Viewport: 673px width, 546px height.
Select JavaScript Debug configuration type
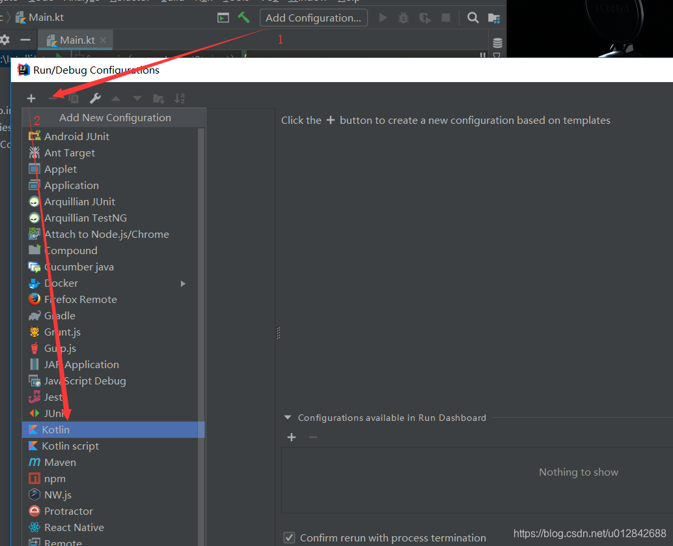tap(111, 381)
